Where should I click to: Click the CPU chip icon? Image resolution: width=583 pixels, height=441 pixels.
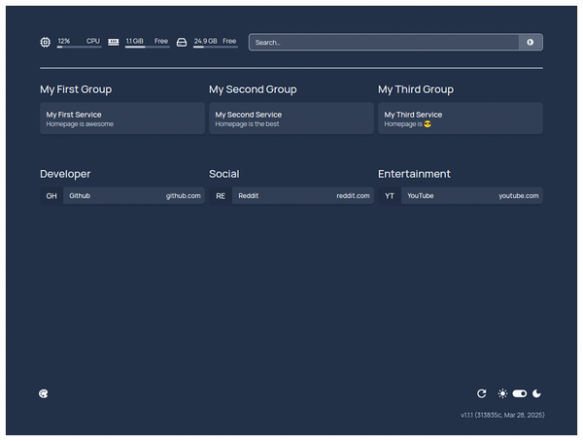click(x=46, y=42)
